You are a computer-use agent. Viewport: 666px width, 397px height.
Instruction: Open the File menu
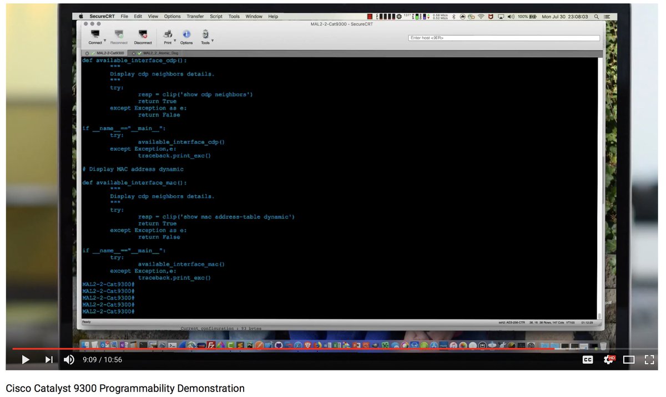pyautogui.click(x=124, y=17)
